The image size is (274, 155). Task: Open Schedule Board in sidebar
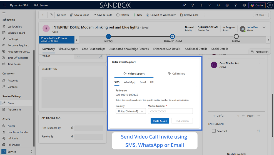pyautogui.click(x=16, y=33)
